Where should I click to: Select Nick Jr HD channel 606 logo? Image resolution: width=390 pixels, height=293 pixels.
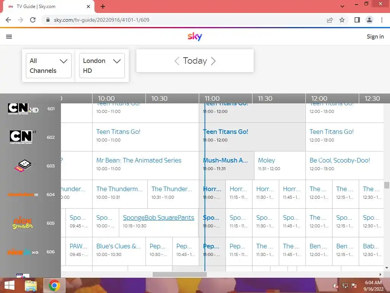tap(23, 252)
